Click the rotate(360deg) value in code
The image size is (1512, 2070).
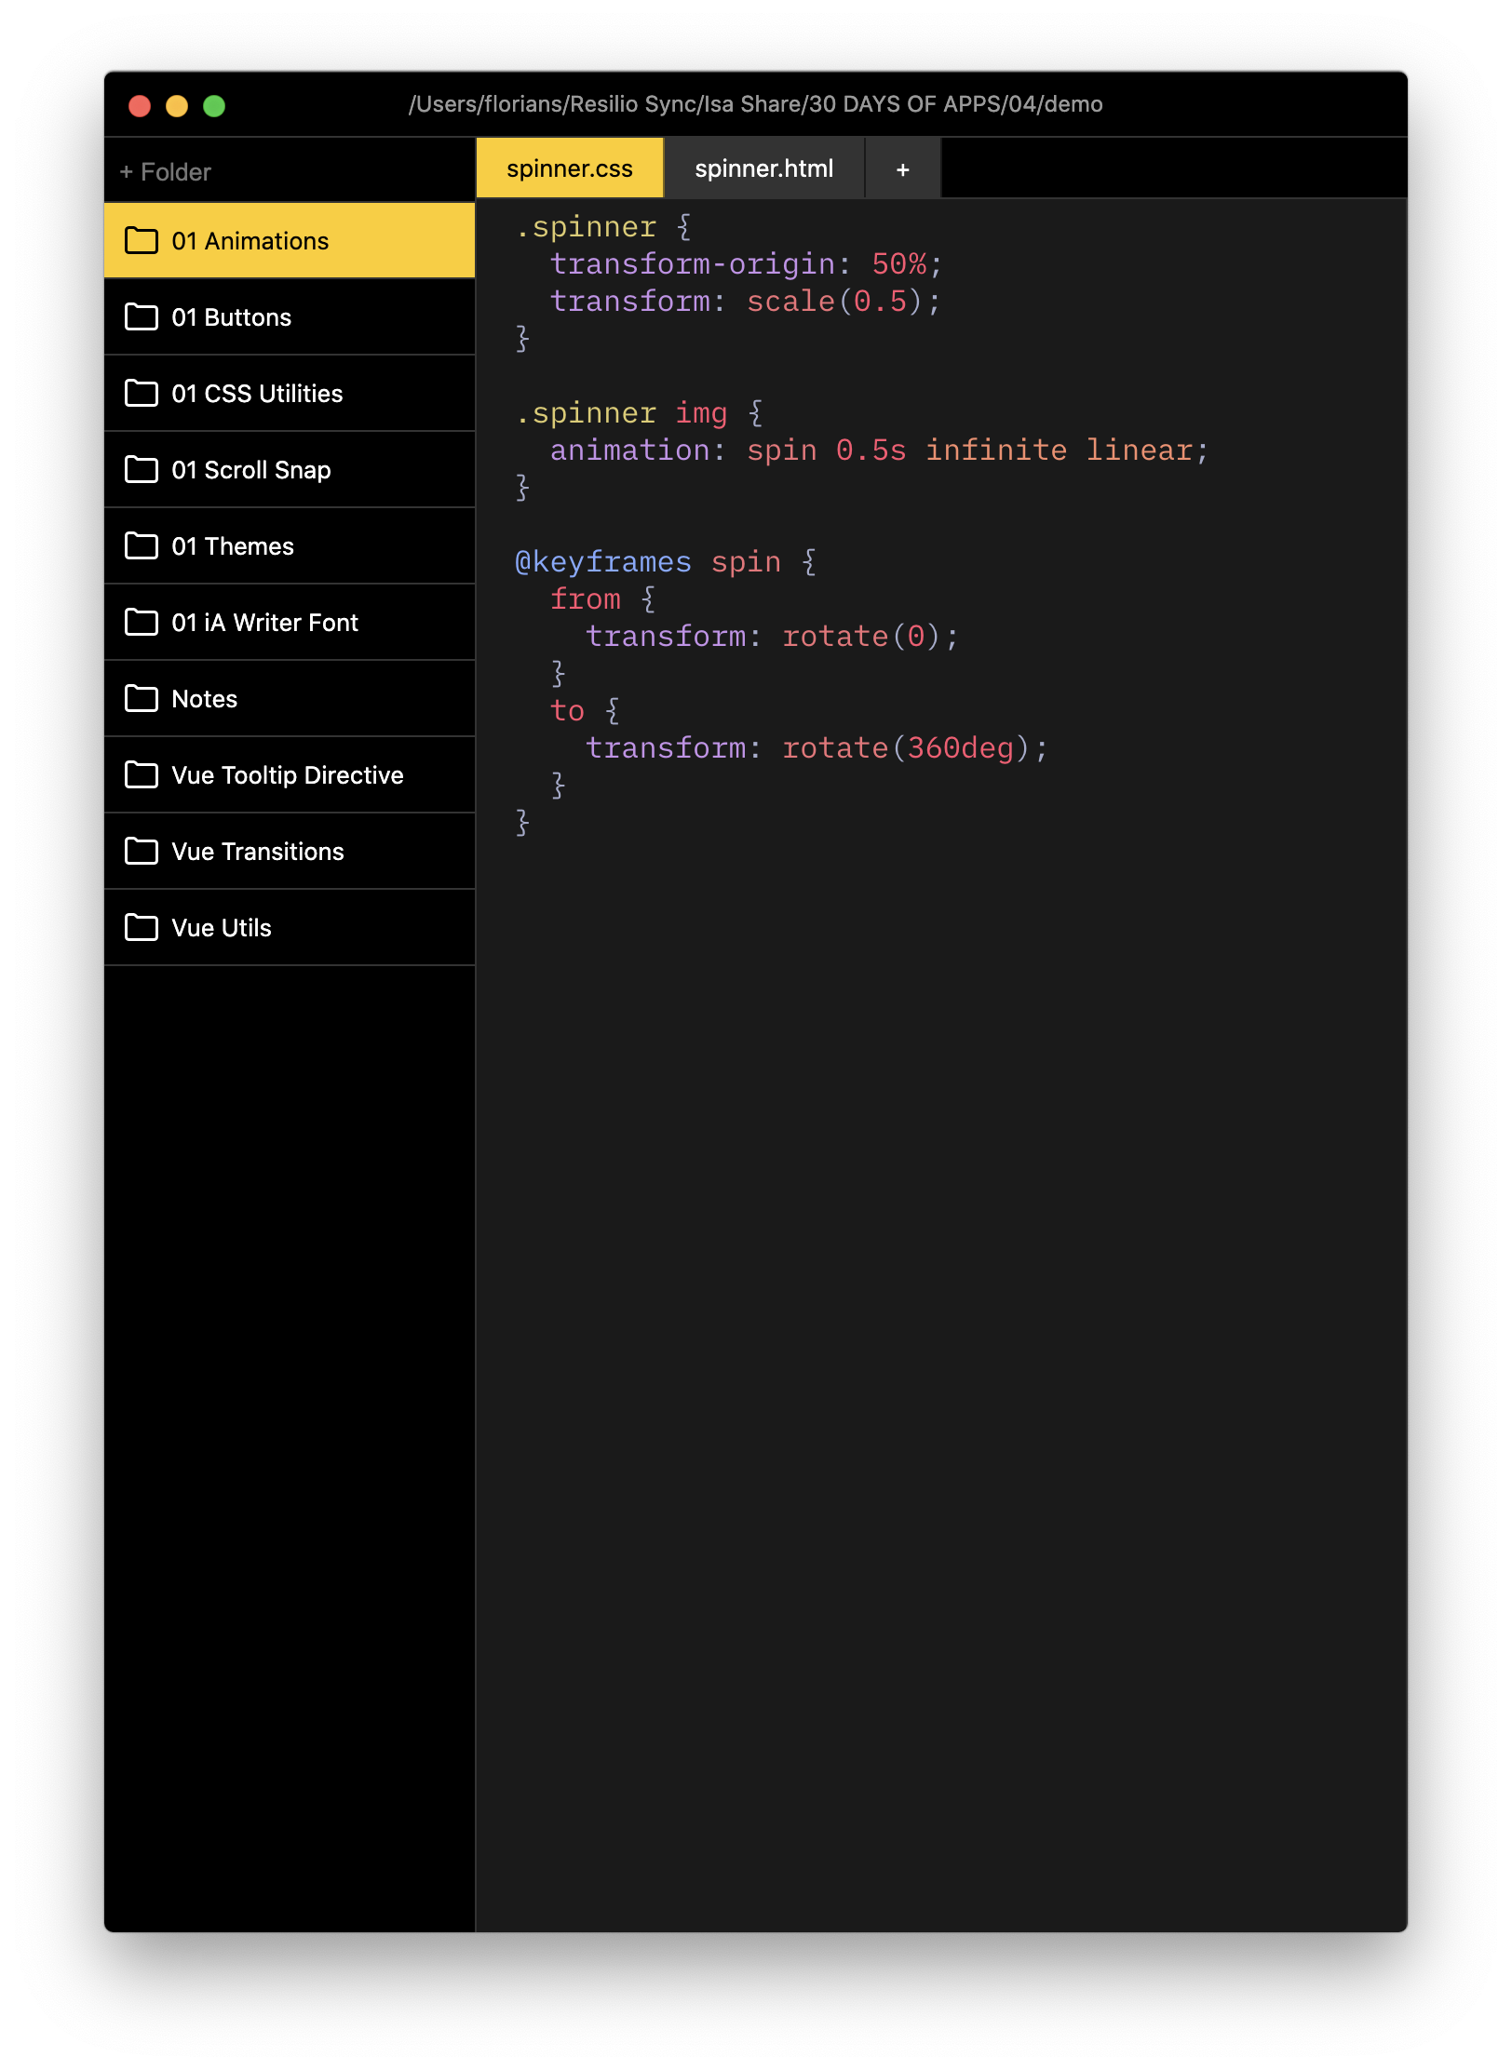point(913,748)
